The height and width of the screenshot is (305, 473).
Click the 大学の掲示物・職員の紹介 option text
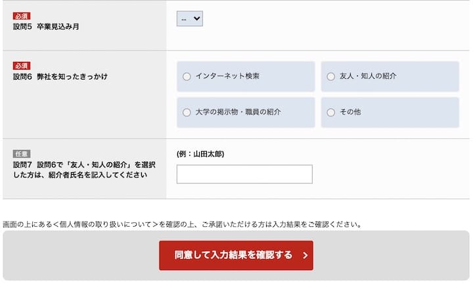click(238, 112)
